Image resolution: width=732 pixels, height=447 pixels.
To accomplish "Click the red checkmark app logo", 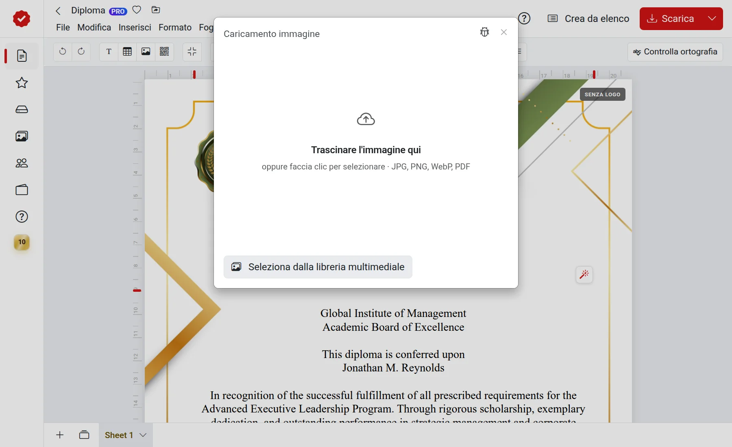I will click(22, 19).
